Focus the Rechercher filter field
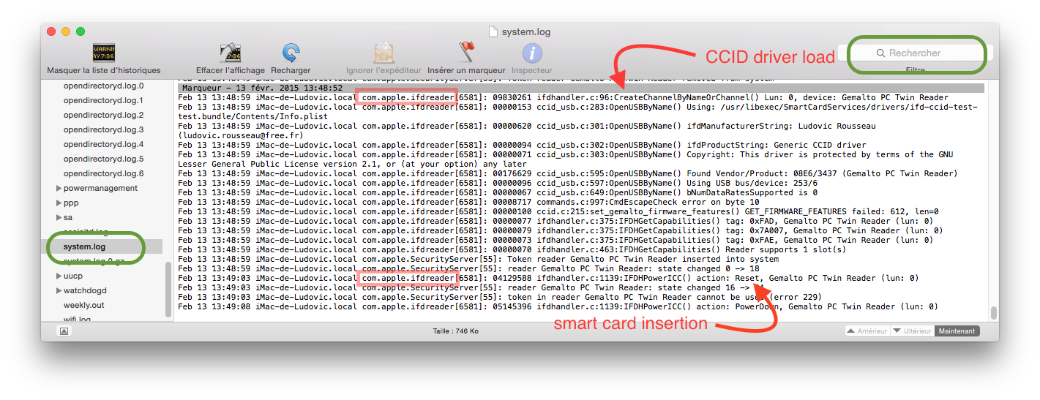The height and width of the screenshot is (400, 1040). 915,53
